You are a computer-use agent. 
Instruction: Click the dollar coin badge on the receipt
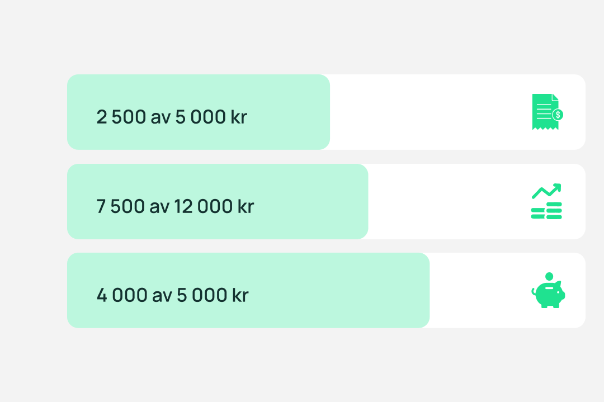pos(558,115)
